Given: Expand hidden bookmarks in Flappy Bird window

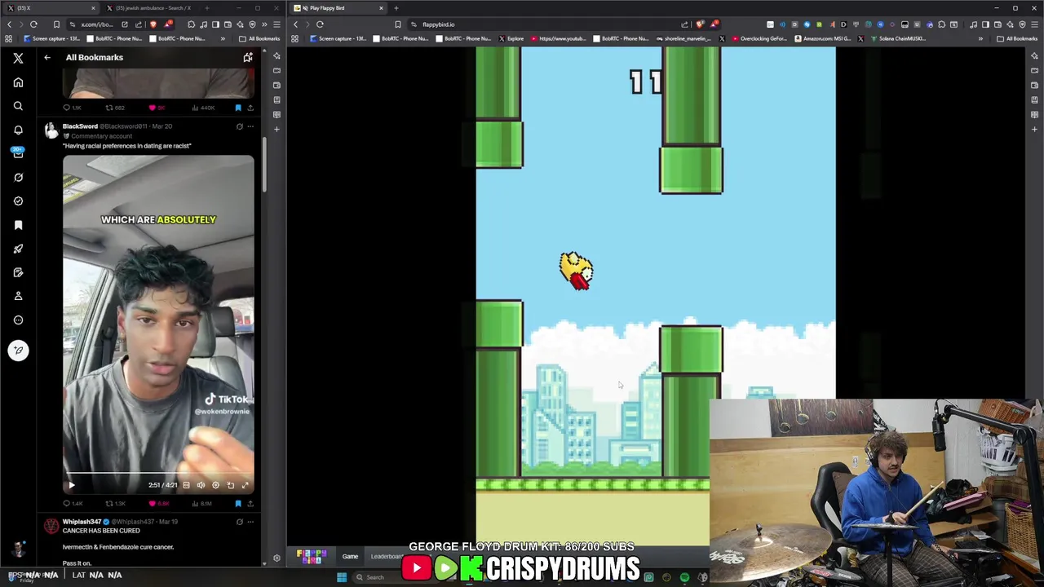Looking at the screenshot, I should (x=980, y=38).
